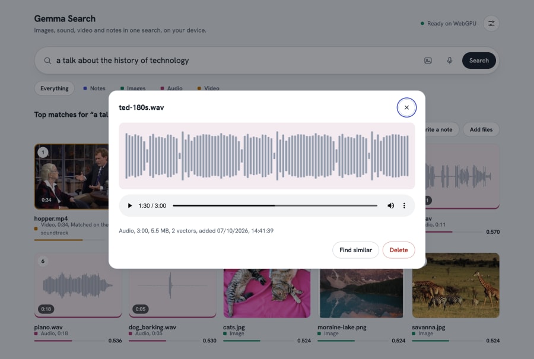Click the piano.wav file name
Viewport: 534px width, 359px height.
tap(49, 327)
